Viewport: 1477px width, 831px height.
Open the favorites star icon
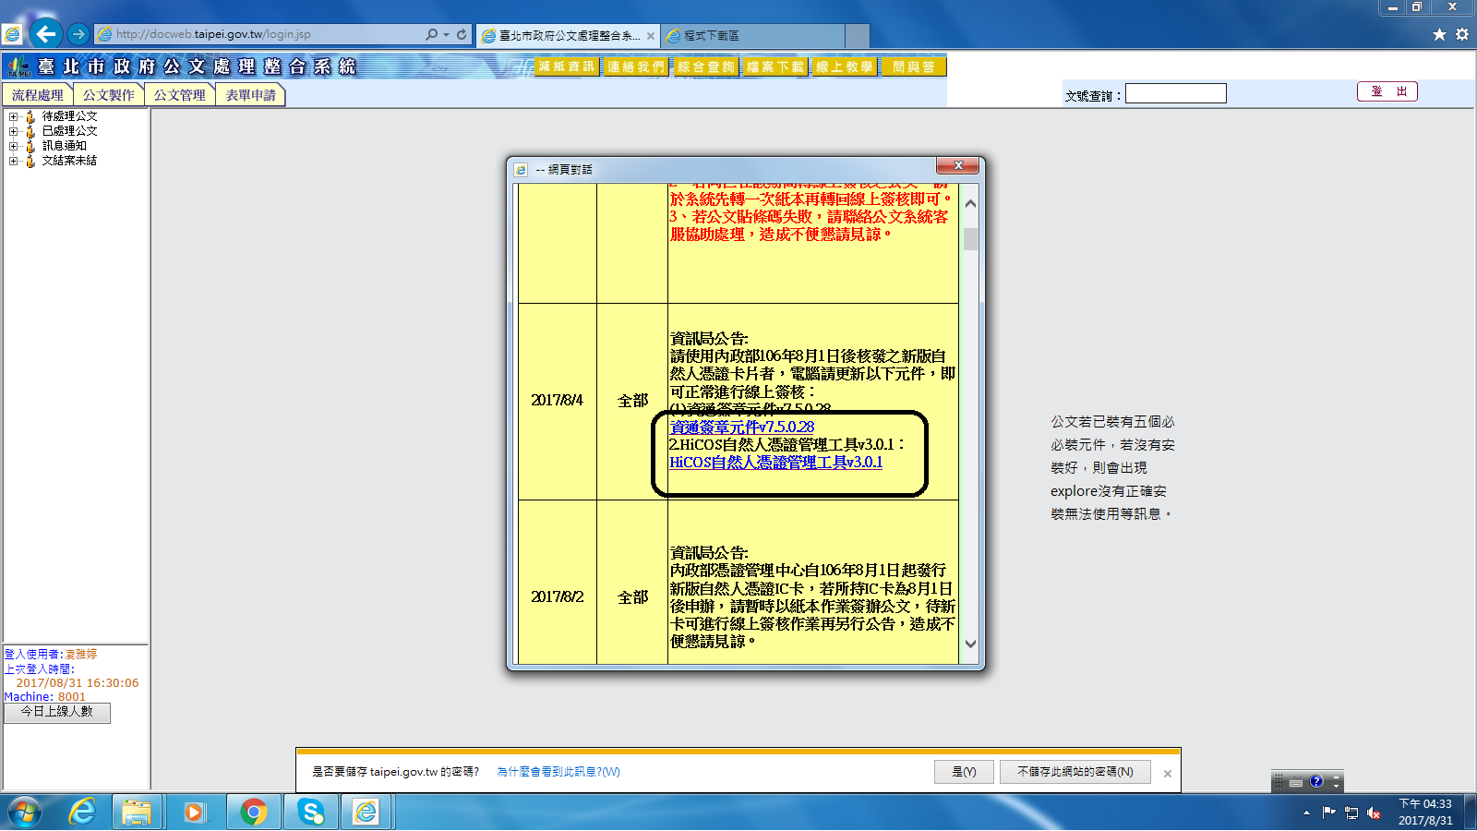coord(1439,34)
